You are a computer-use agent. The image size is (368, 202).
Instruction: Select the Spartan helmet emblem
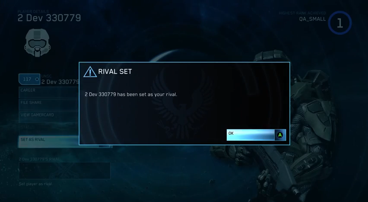coord(37,43)
